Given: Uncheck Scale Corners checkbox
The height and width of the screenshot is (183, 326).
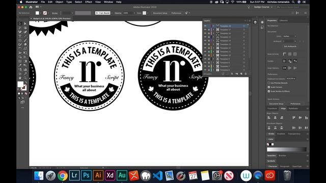Looking at the screenshot, I should (269, 87).
